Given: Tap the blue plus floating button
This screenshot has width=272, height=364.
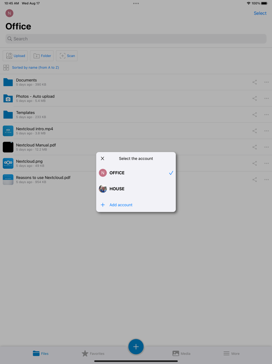Looking at the screenshot, I should pos(136,347).
